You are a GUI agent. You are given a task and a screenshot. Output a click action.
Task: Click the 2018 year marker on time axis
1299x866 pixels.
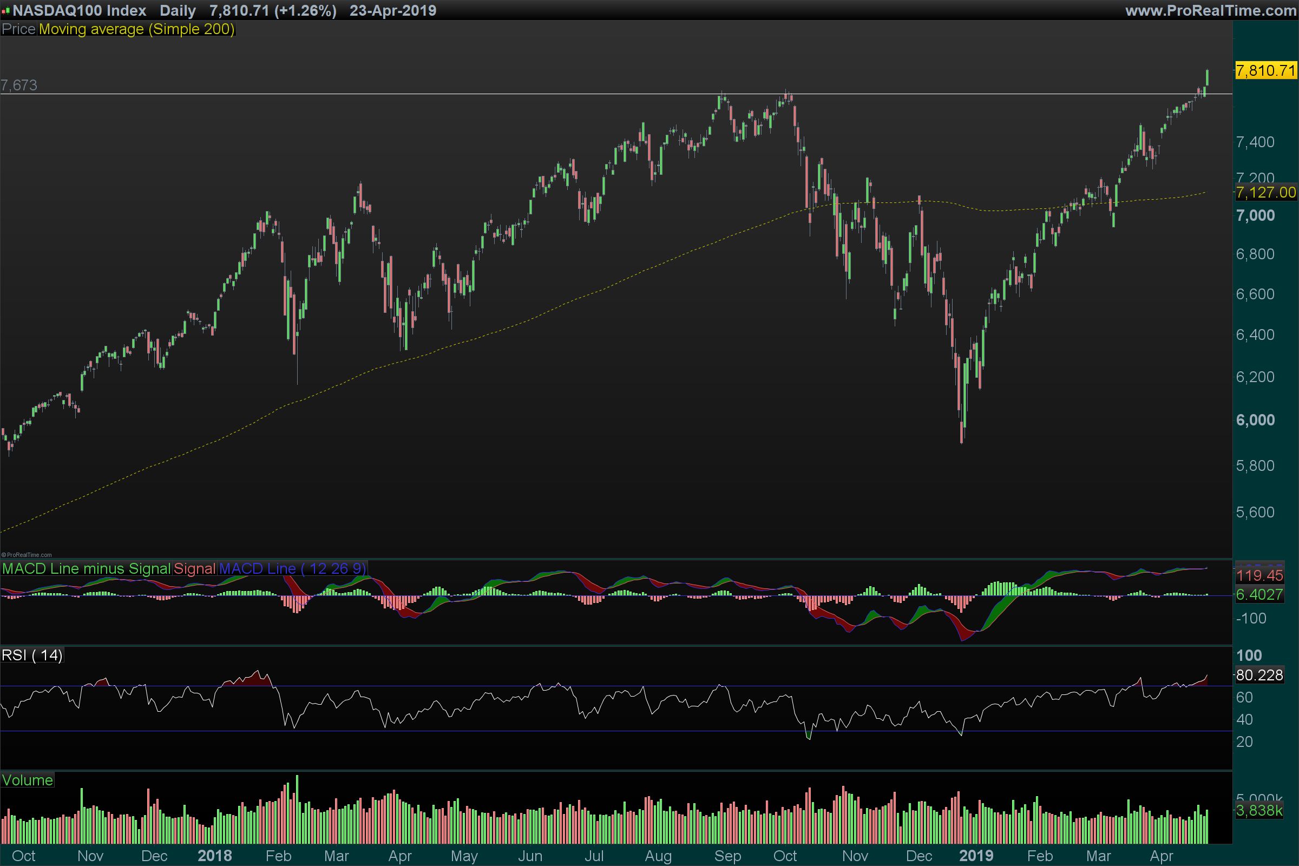214,856
